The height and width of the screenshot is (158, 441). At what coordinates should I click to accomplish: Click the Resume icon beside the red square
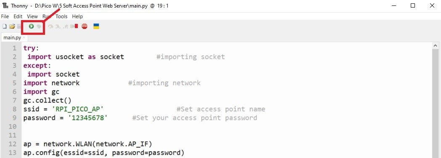[x=73, y=26]
